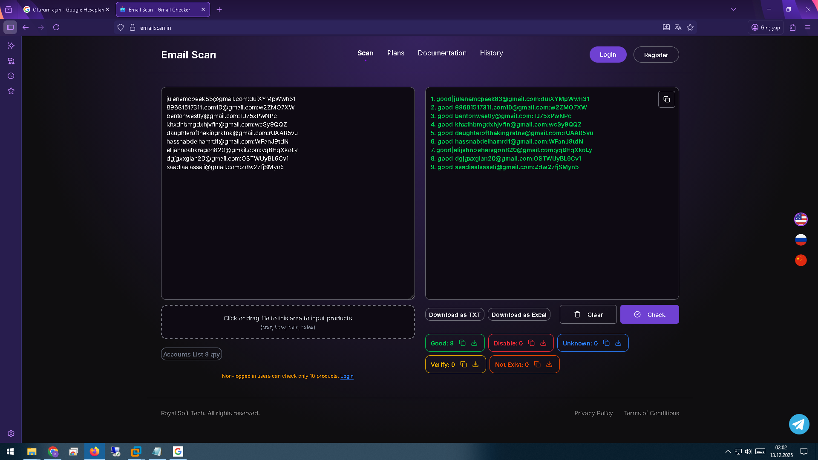Viewport: 818px width, 460px height.
Task: Show synced tabs in the sidebar
Action: tap(11, 61)
